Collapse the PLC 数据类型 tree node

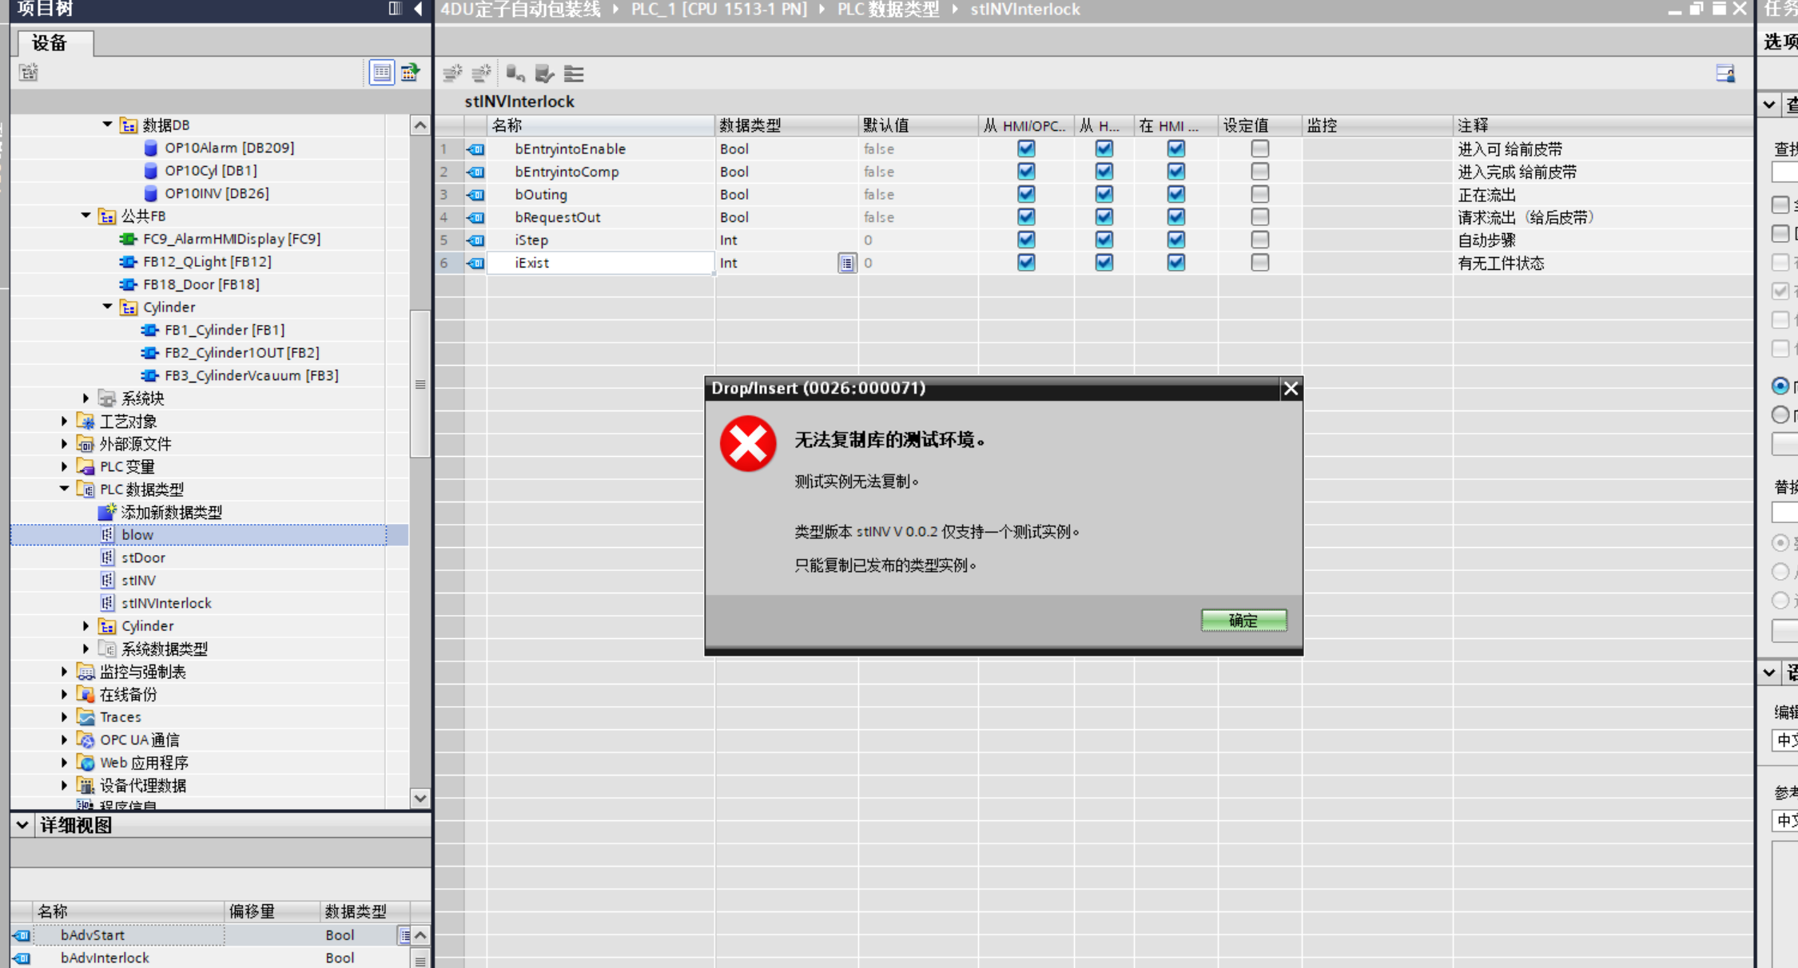click(x=64, y=489)
